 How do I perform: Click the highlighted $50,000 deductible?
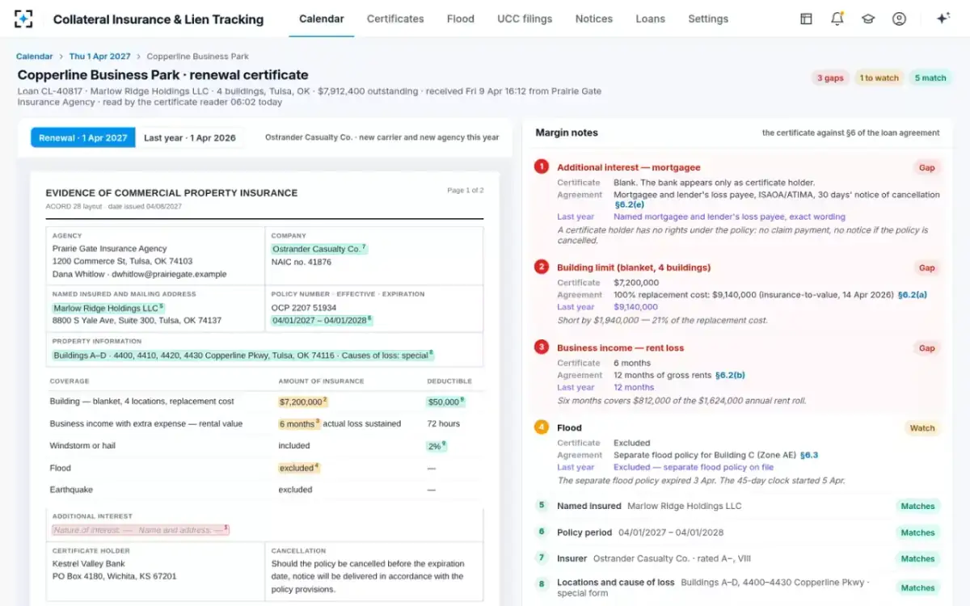(x=446, y=402)
